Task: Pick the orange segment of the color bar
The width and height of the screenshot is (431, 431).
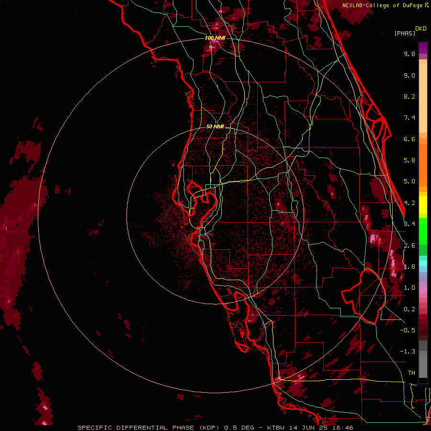Action: tap(423, 165)
